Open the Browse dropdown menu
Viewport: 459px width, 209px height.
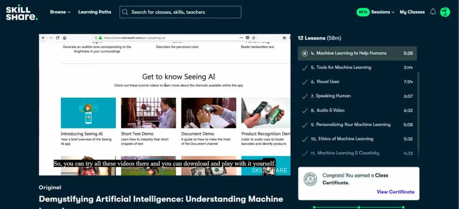tap(61, 12)
